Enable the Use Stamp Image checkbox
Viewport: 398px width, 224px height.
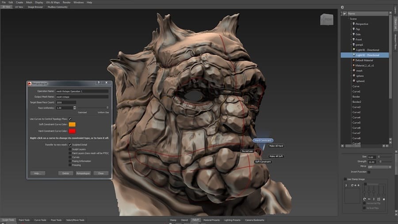coord(345,179)
